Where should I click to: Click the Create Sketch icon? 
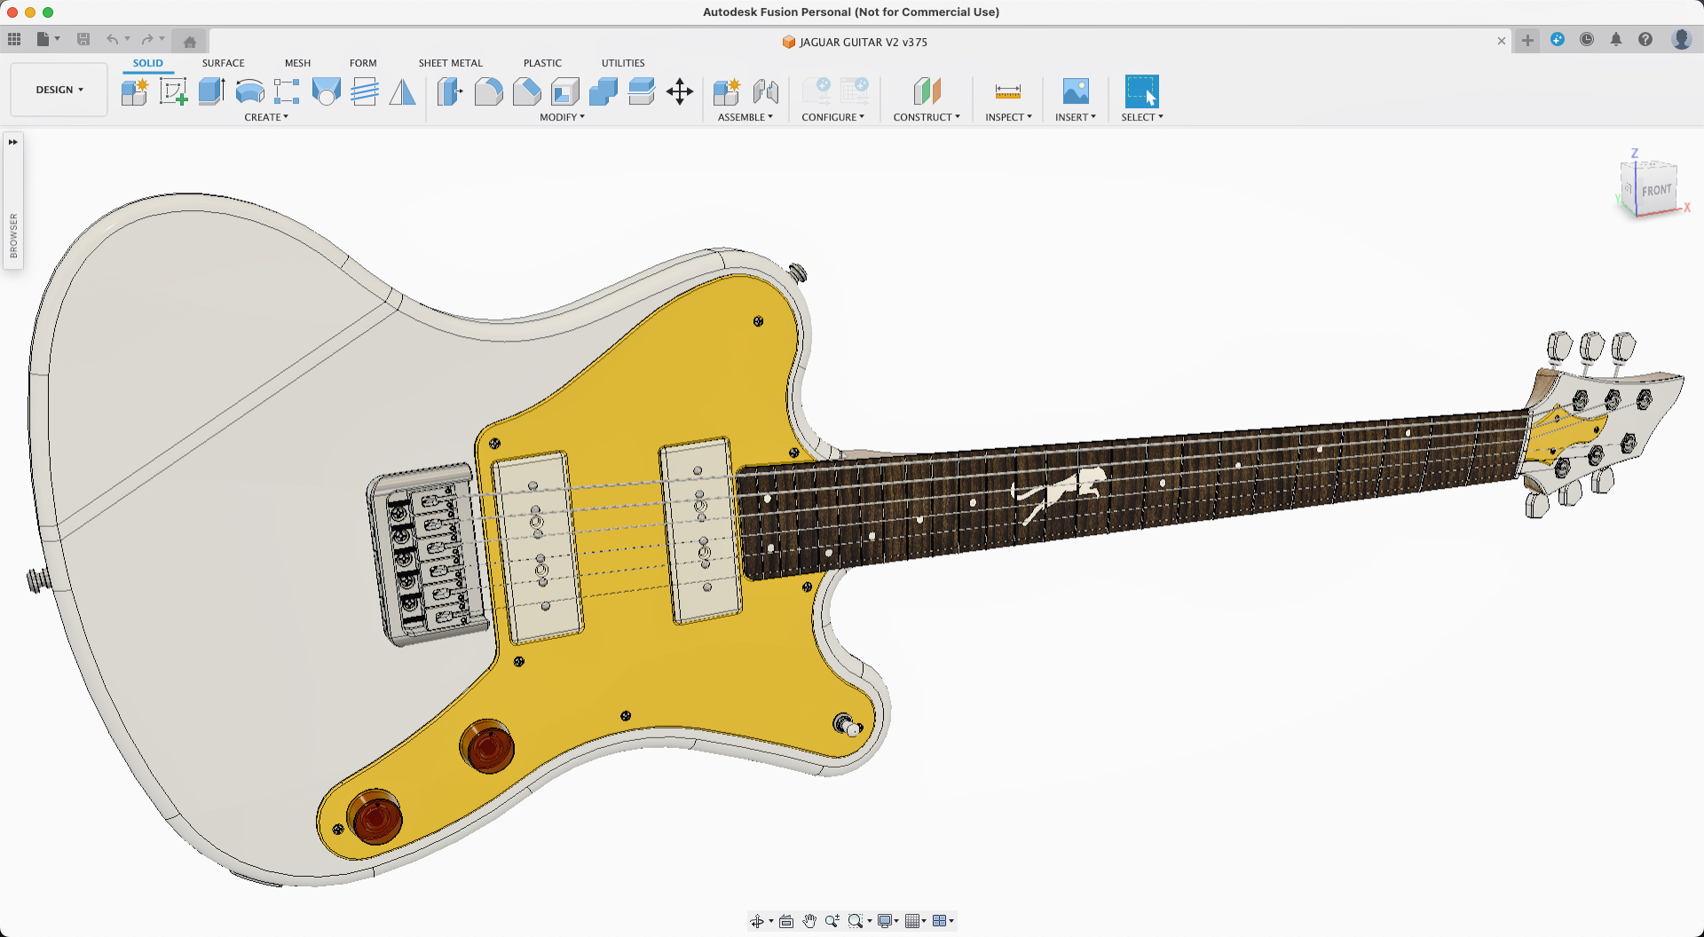point(173,91)
